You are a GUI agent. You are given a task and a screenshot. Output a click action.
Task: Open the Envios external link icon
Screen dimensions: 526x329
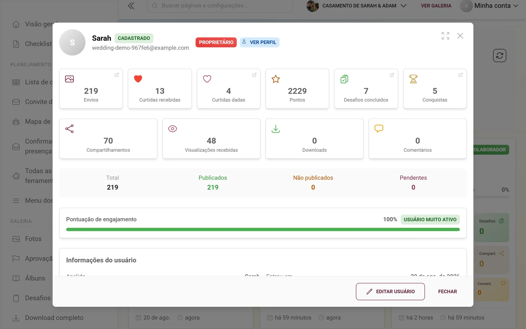click(117, 75)
